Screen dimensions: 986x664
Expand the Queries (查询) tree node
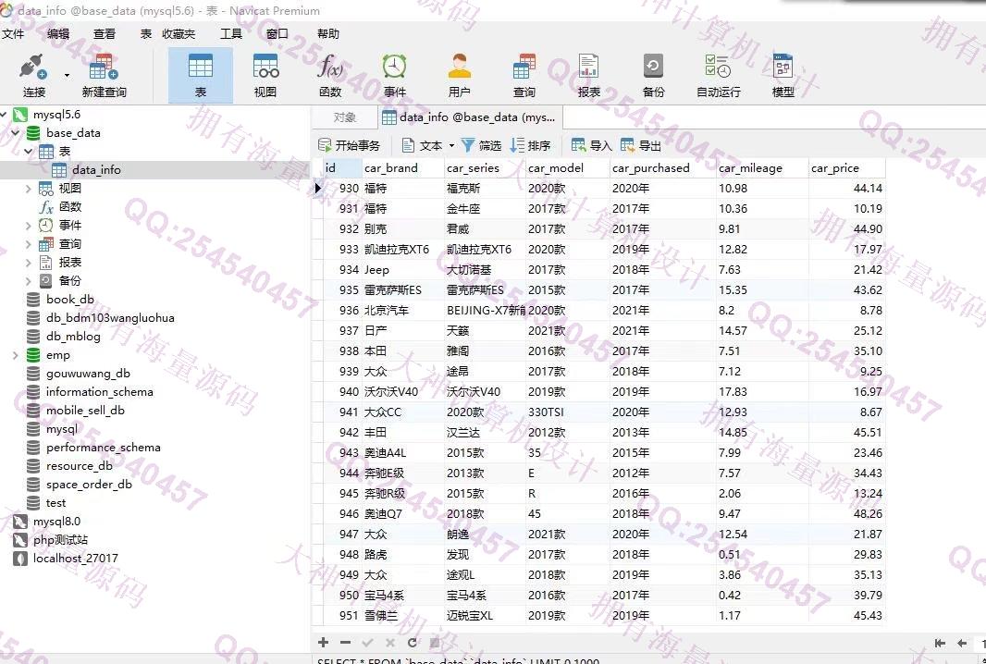pyautogui.click(x=29, y=244)
